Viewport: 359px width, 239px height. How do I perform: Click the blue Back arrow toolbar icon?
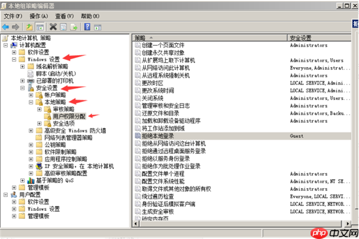5,28
